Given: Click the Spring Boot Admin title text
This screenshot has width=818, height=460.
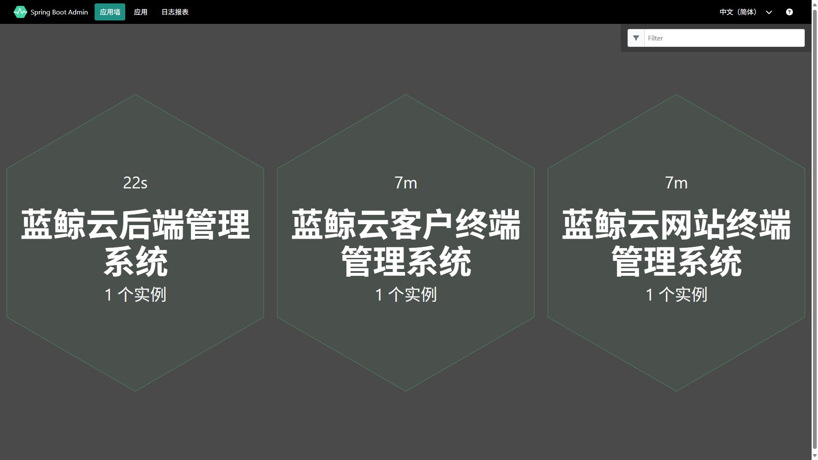Looking at the screenshot, I should tap(59, 12).
